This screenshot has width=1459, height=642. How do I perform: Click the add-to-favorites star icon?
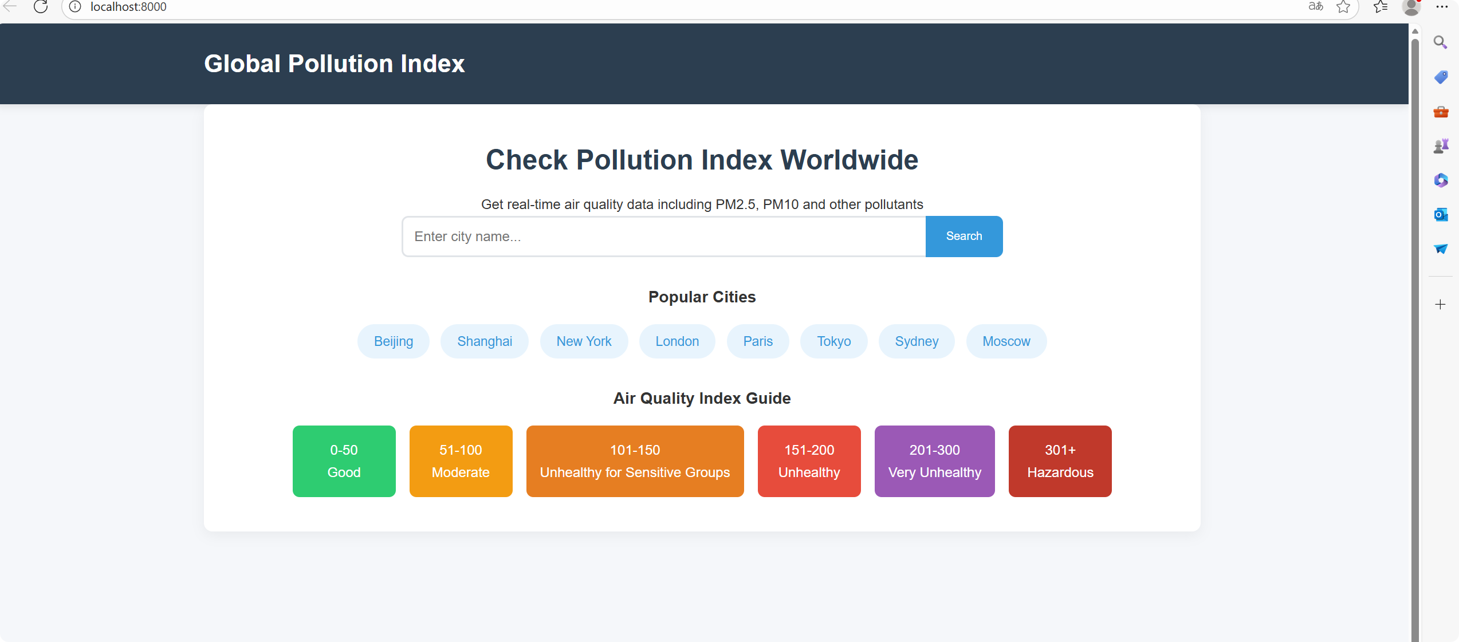tap(1343, 7)
